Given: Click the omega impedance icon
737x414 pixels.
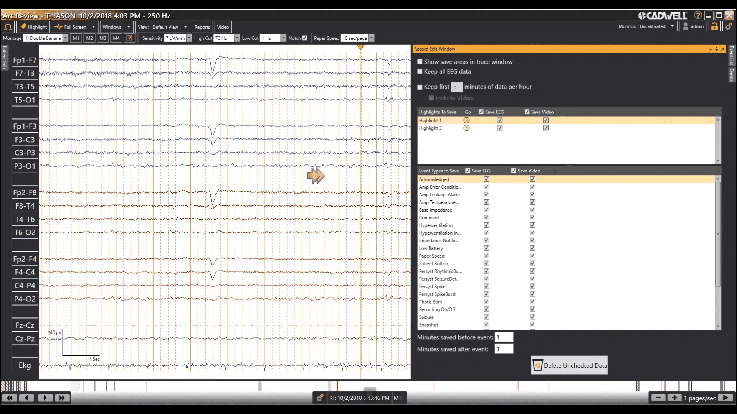Looking at the screenshot, I should pyautogui.click(x=8, y=27).
